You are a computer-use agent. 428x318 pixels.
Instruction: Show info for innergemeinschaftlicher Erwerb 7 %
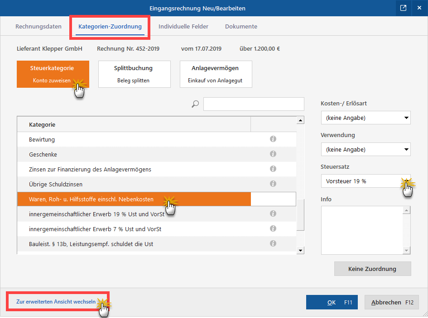click(x=273, y=228)
